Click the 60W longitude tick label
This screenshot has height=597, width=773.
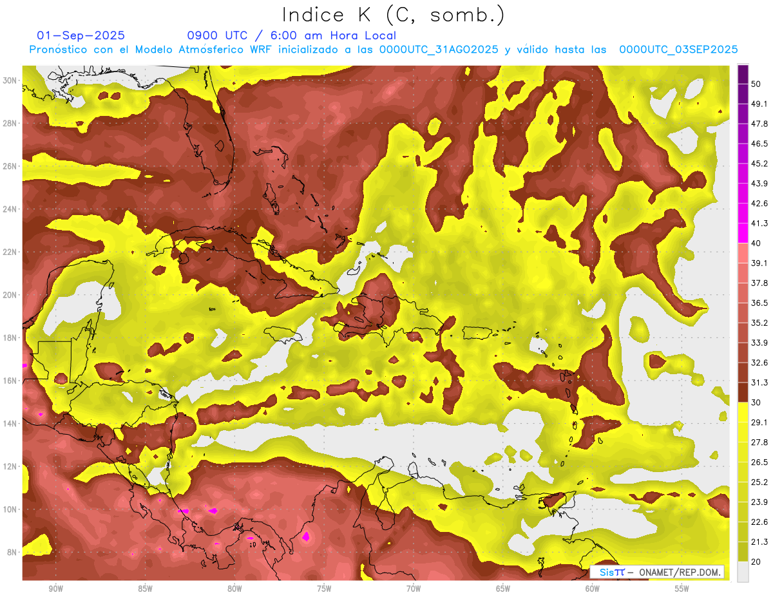coord(593,589)
